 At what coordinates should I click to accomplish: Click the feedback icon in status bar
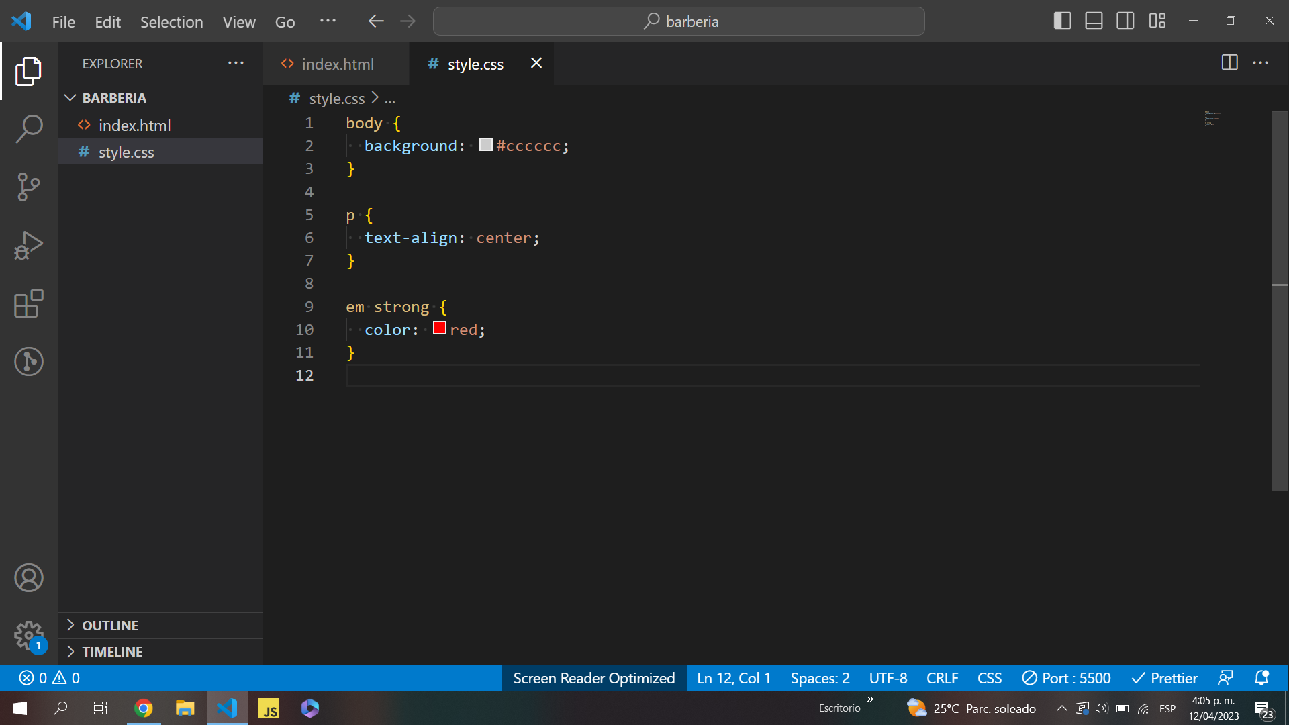pos(1225,678)
